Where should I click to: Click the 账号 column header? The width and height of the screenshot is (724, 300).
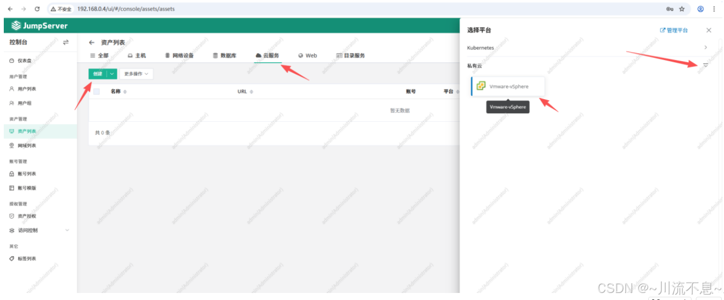[x=411, y=92]
